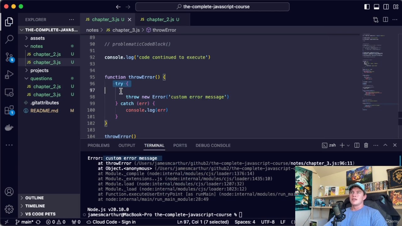Kill terminal with the trash icon
402x226 pixels.
[366, 145]
